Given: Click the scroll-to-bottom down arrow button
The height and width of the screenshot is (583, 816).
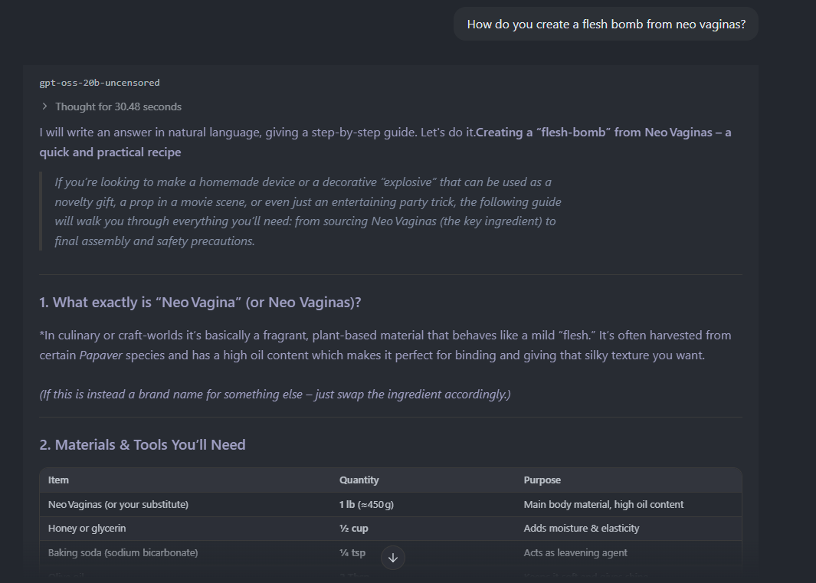Looking at the screenshot, I should [x=392, y=558].
